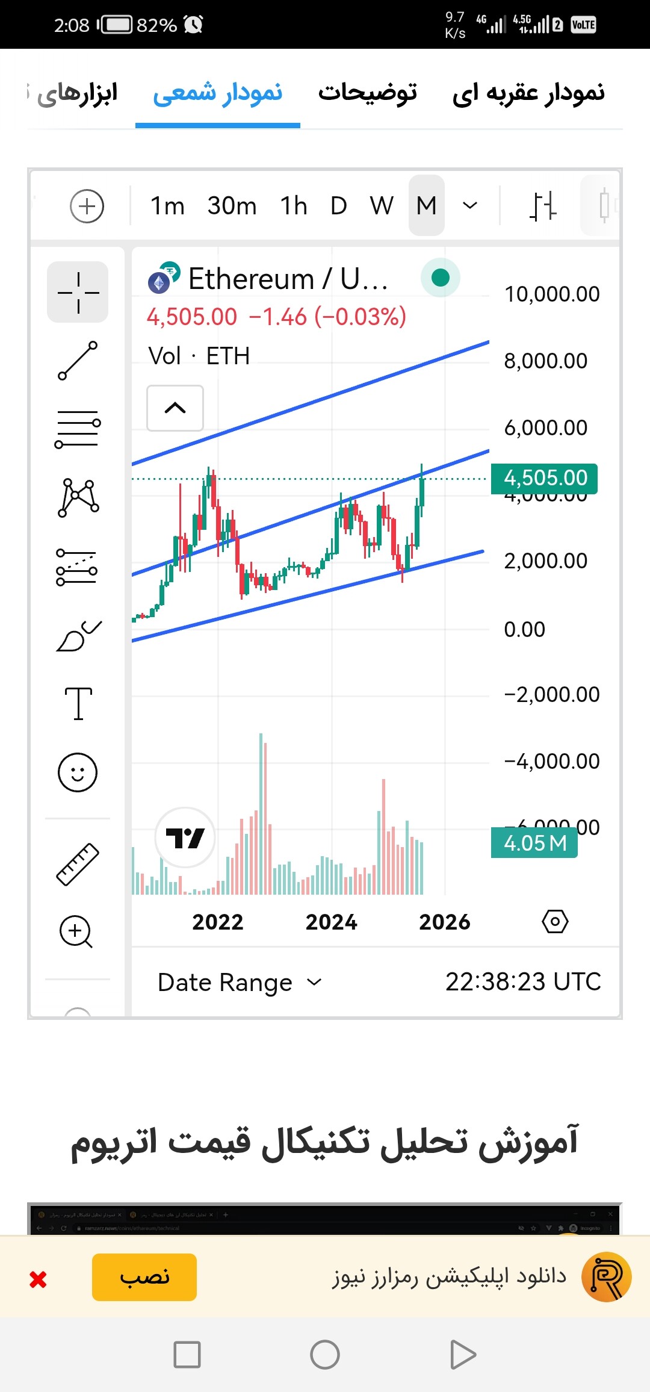
Task: Switch chart to the 1h timeframe
Action: pyautogui.click(x=294, y=206)
